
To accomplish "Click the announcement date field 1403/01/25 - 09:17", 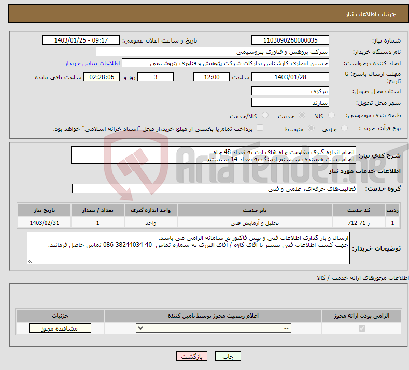I will (80, 40).
